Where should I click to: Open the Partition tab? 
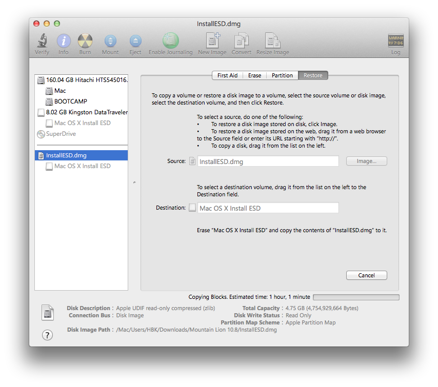(282, 75)
